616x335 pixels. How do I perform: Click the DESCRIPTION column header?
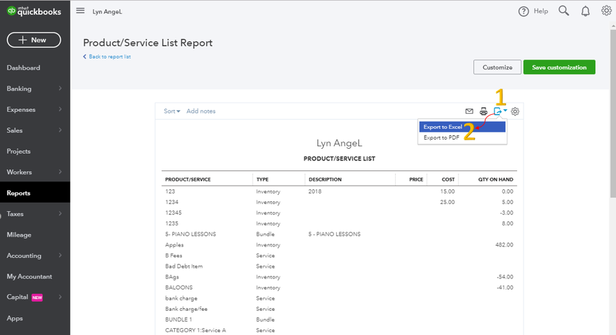[x=325, y=180]
